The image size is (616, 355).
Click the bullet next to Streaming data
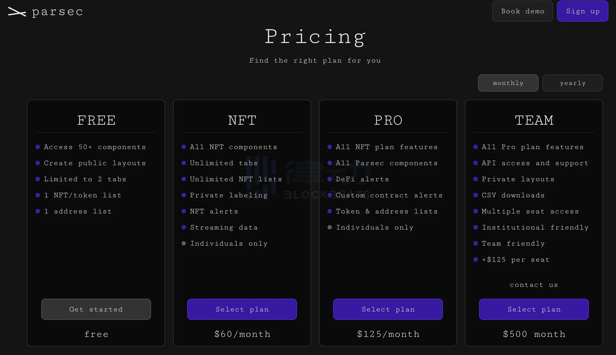[x=184, y=227]
